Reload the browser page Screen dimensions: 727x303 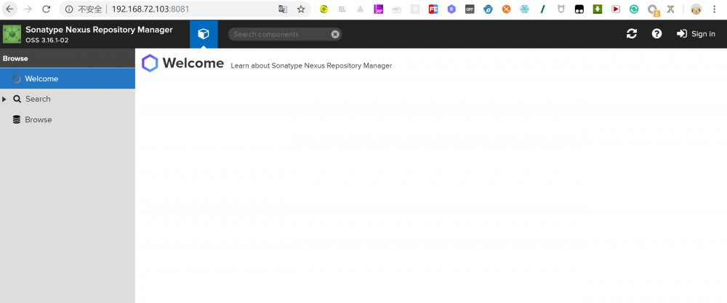[x=46, y=9]
